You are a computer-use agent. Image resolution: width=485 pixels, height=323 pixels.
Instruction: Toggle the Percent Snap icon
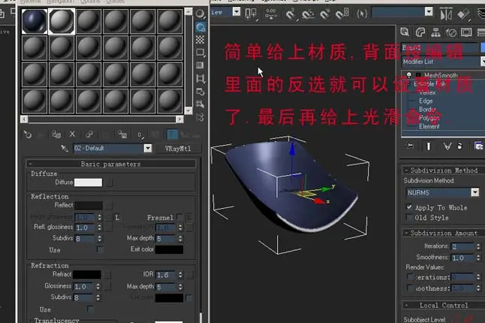325,14
